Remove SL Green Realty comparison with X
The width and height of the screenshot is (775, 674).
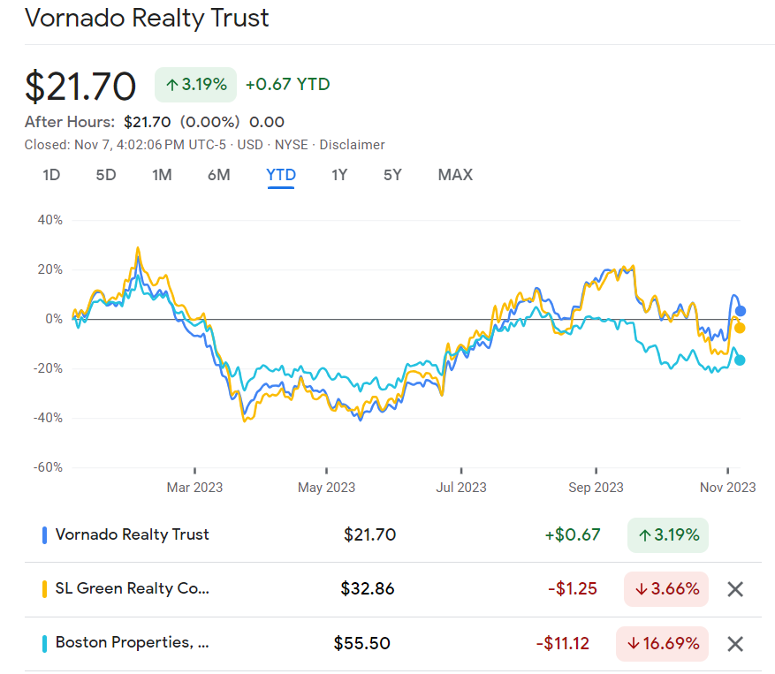point(735,589)
